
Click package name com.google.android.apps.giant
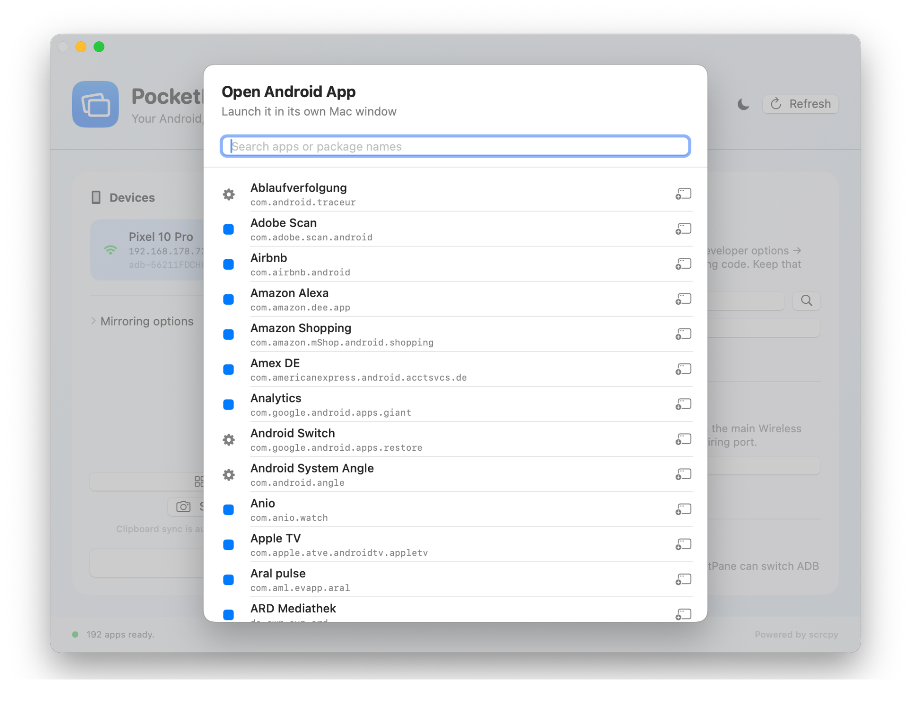331,413
